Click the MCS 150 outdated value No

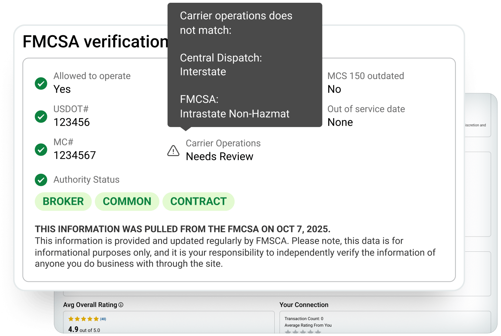point(334,89)
